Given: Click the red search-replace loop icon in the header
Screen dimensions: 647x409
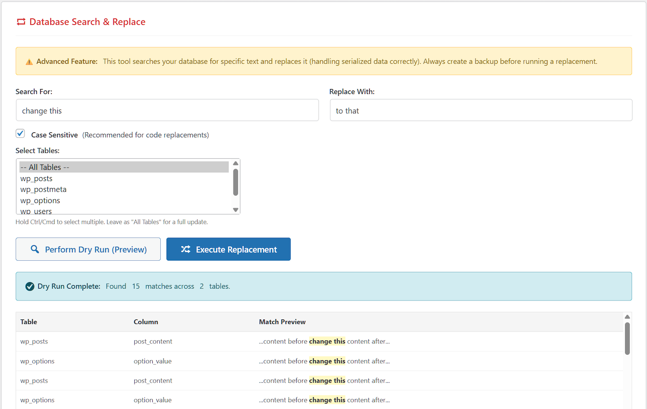Looking at the screenshot, I should pos(20,21).
